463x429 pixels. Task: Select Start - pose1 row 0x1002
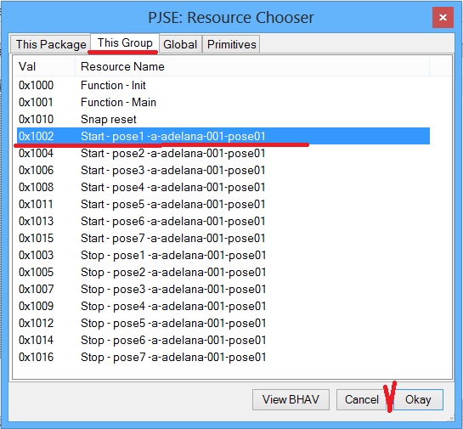(x=223, y=136)
